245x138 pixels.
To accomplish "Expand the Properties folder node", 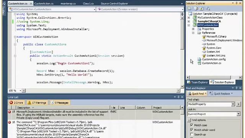I will pos(193,29).
